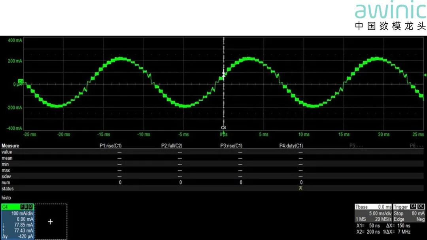Image resolution: width=427 pixels, height=240 pixels.
Task: Open the Tbase timebase descriptor
Action: pos(361,207)
